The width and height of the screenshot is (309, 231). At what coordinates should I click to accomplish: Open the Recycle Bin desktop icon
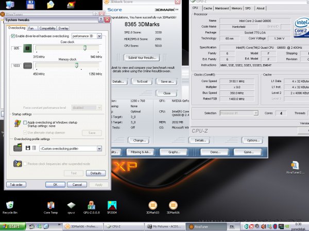(x=10, y=207)
